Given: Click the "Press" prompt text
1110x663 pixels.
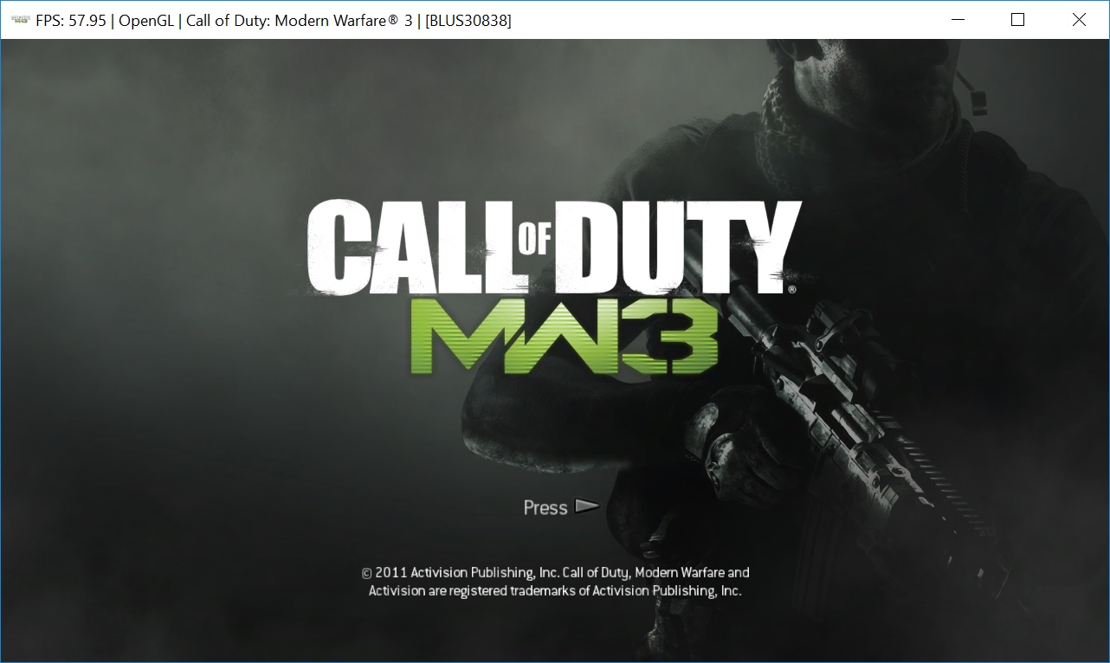Looking at the screenshot, I should click(x=545, y=507).
